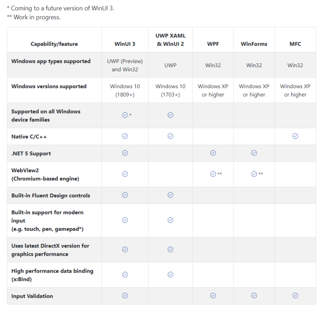
Task: Click the Capability/feature column header
Action: tap(54, 44)
